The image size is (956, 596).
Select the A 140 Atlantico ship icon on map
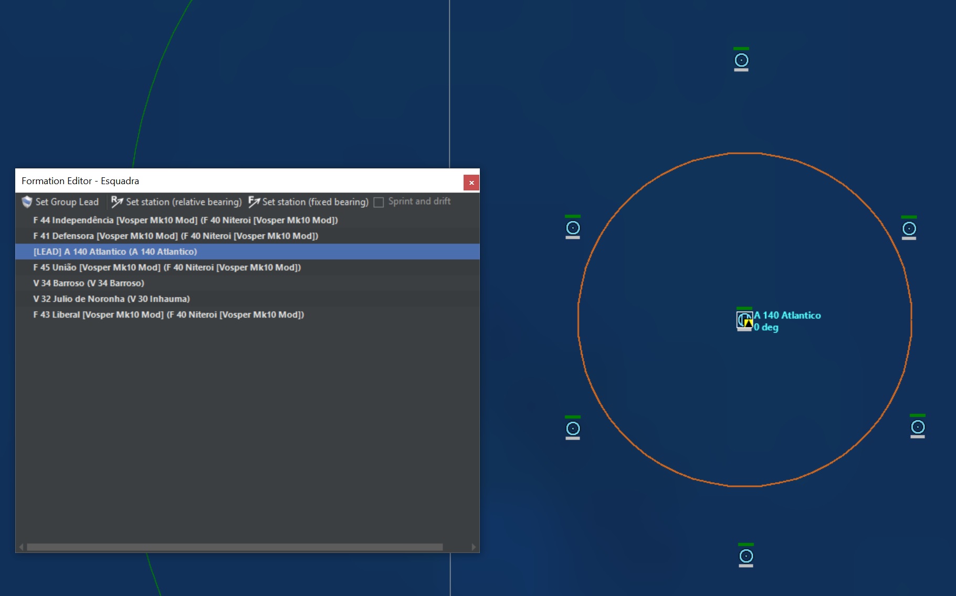(x=744, y=320)
